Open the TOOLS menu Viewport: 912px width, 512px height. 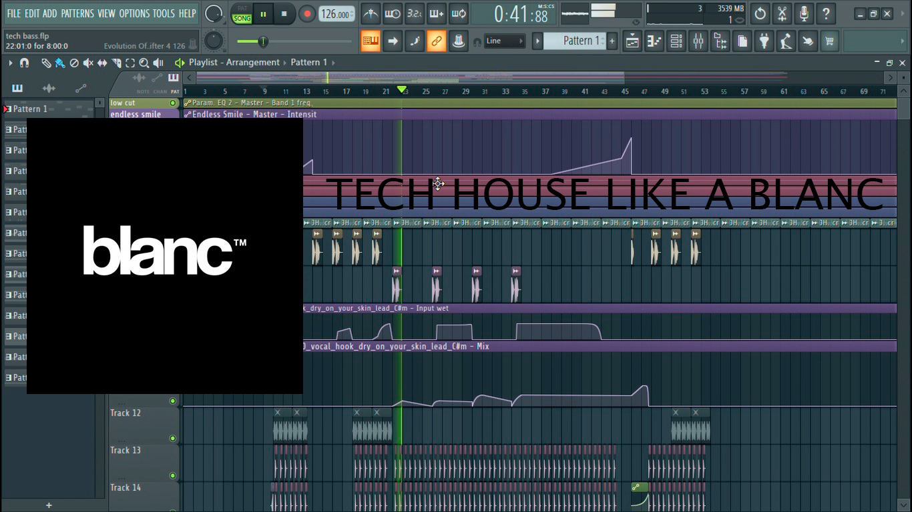pos(164,13)
